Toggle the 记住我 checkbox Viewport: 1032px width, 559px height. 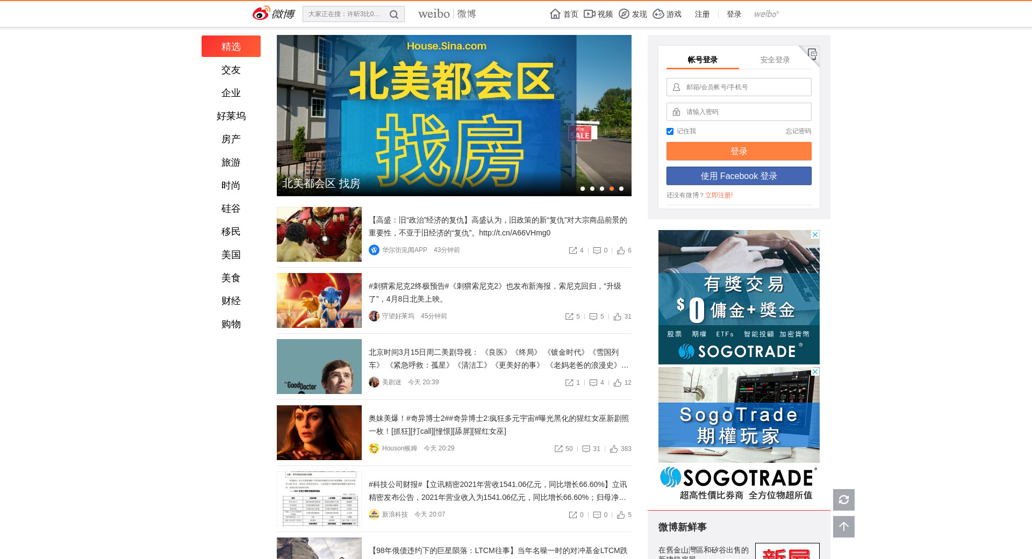[670, 132]
